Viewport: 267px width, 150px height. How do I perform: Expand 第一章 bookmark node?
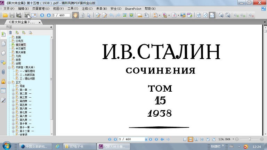pos(13,90)
